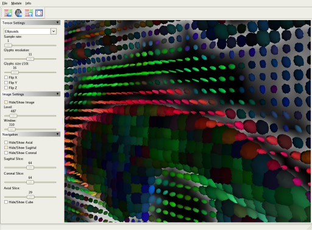
Task: Click the open tensor field icon
Action: click(x=8, y=13)
